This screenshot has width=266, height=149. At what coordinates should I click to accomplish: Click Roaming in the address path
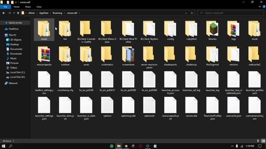(x=57, y=13)
